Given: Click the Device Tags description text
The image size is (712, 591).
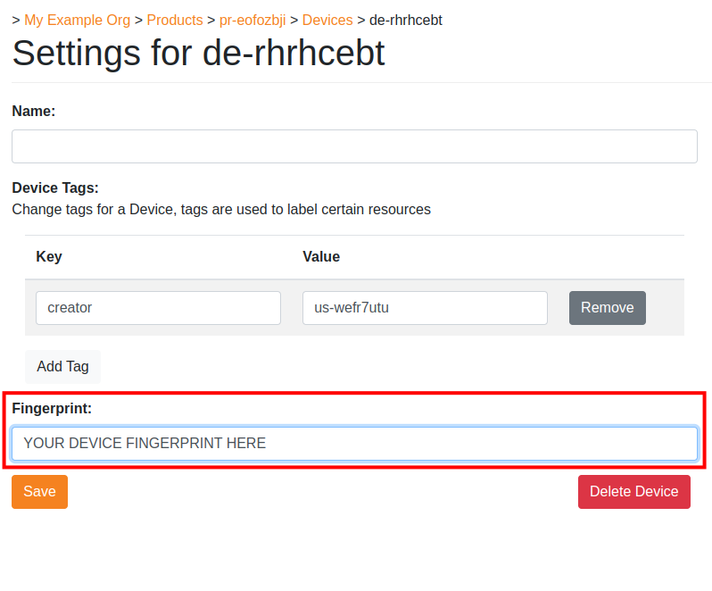Looking at the screenshot, I should tap(221, 210).
